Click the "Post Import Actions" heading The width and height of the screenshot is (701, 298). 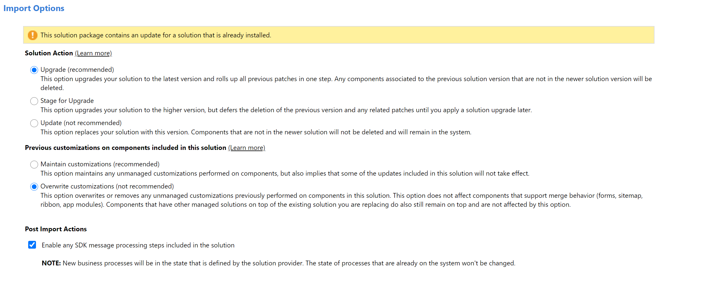[55, 229]
